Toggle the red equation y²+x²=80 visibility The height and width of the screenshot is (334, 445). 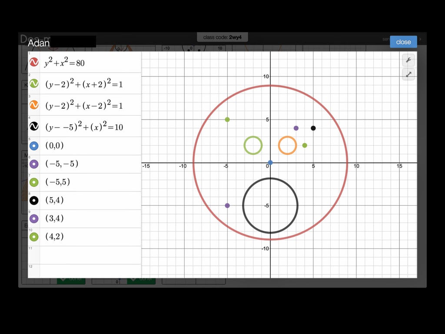tap(34, 62)
